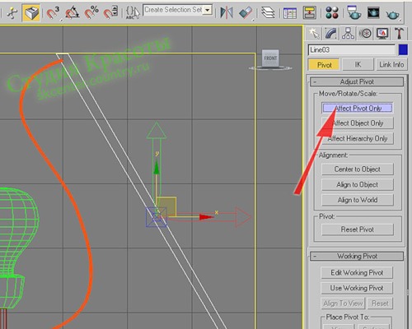This screenshot has height=329, width=412.
Task: Click Align to World
Action: (x=358, y=200)
